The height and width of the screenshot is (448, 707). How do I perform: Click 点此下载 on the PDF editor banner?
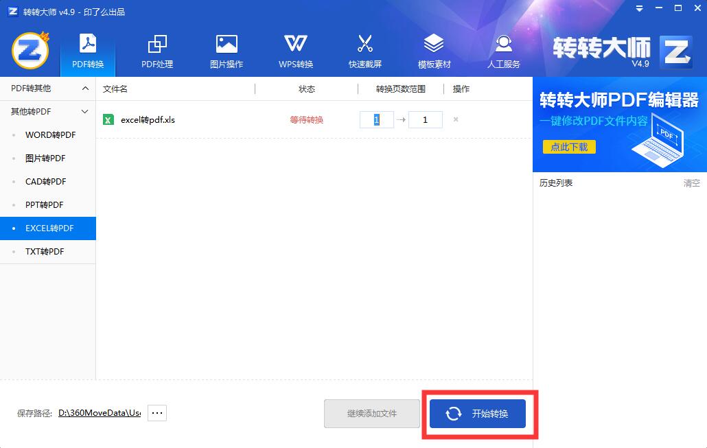[x=569, y=147]
